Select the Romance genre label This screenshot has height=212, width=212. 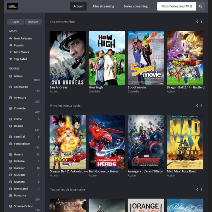(20, 195)
